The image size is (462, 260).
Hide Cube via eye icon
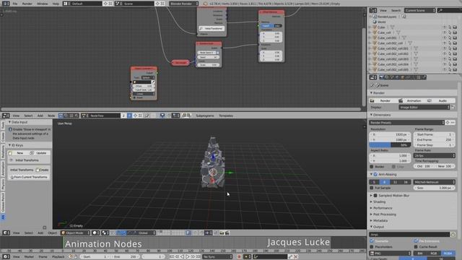pyautogui.click(x=445, y=27)
